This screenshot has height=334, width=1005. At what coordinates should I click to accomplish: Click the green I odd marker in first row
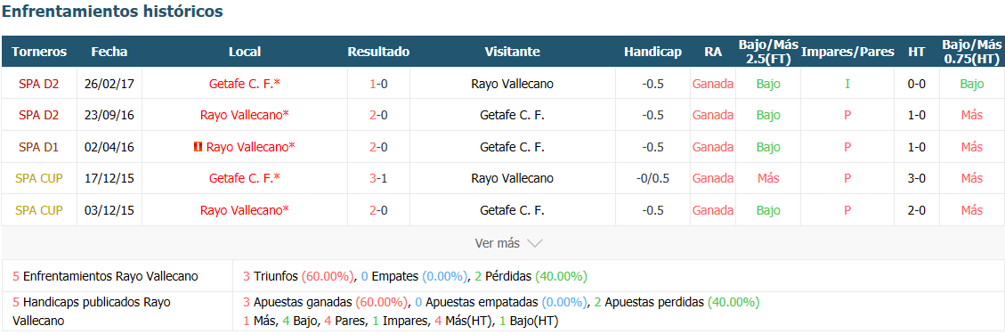847,84
